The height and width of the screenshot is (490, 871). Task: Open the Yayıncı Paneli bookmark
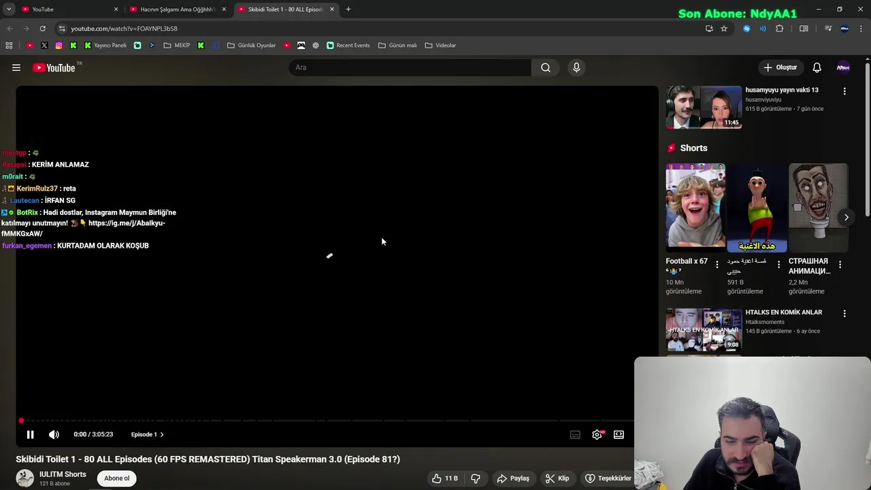click(105, 46)
